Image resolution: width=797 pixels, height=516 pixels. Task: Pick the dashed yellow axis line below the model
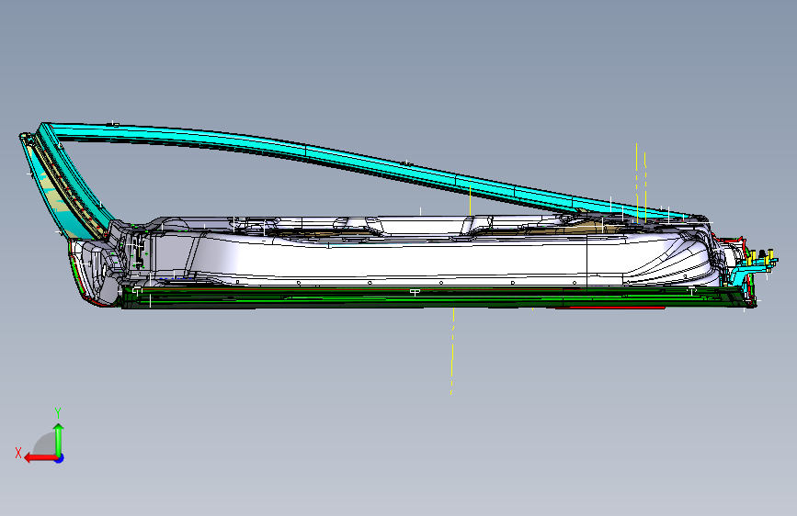pos(452,351)
